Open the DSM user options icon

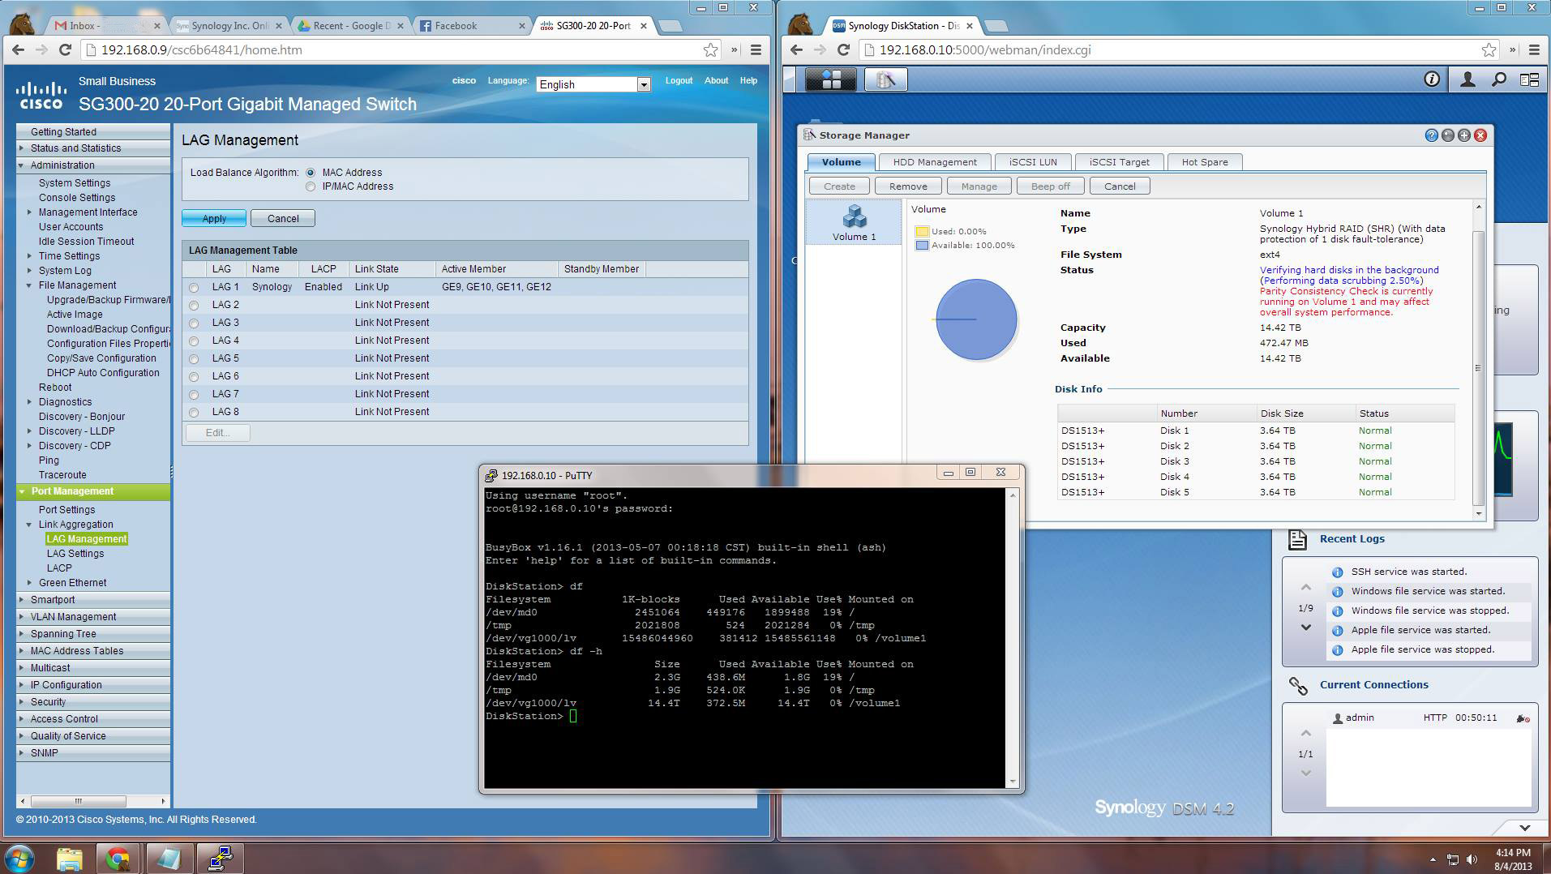point(1467,79)
